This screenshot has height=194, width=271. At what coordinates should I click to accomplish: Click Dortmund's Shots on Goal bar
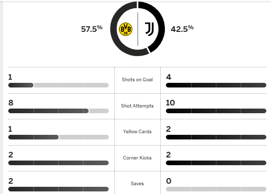click(58, 85)
